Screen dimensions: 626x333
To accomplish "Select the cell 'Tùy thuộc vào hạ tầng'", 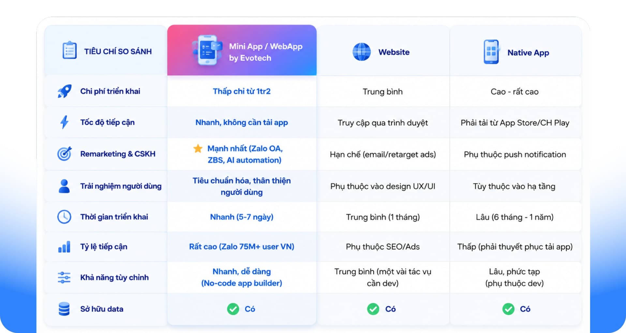I will pos(514,186).
